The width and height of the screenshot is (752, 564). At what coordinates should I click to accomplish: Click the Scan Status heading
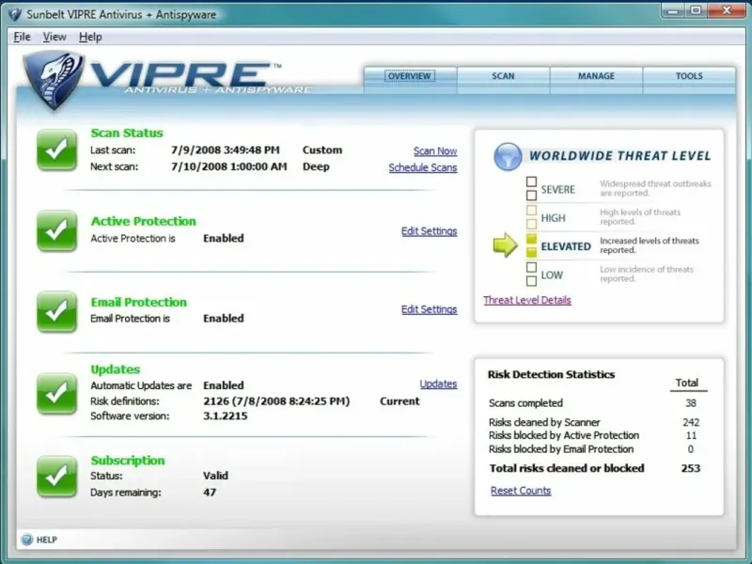pyautogui.click(x=127, y=133)
